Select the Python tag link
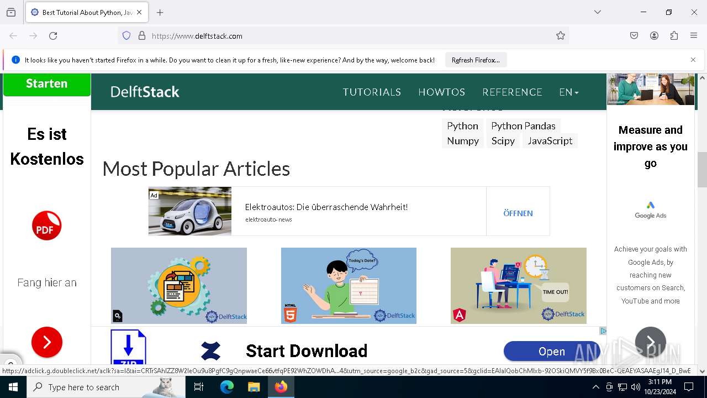Image resolution: width=707 pixels, height=398 pixels. pyautogui.click(x=462, y=126)
